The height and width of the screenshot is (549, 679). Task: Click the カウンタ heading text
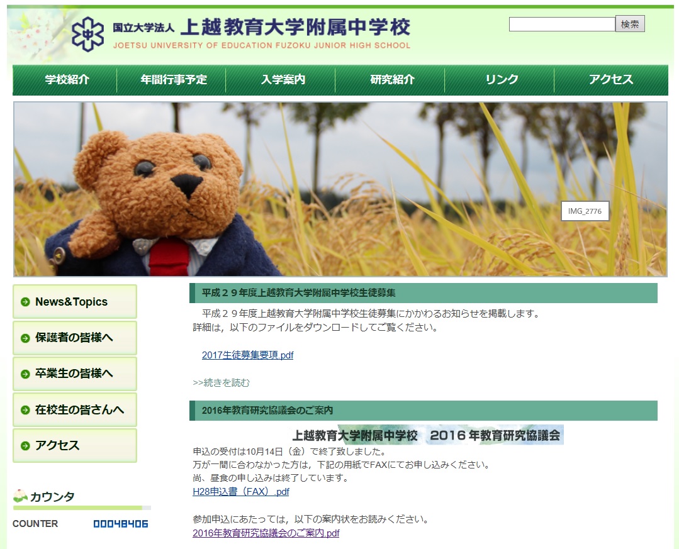(52, 496)
